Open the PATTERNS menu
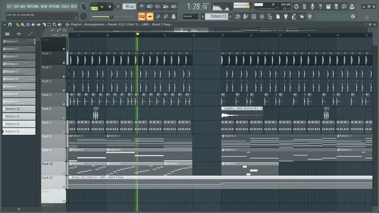 pos(33,7)
